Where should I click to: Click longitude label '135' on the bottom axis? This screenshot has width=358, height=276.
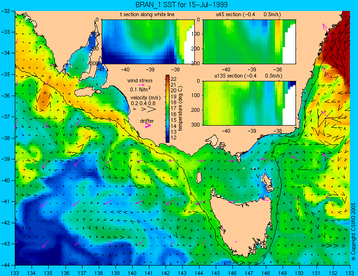48,272
